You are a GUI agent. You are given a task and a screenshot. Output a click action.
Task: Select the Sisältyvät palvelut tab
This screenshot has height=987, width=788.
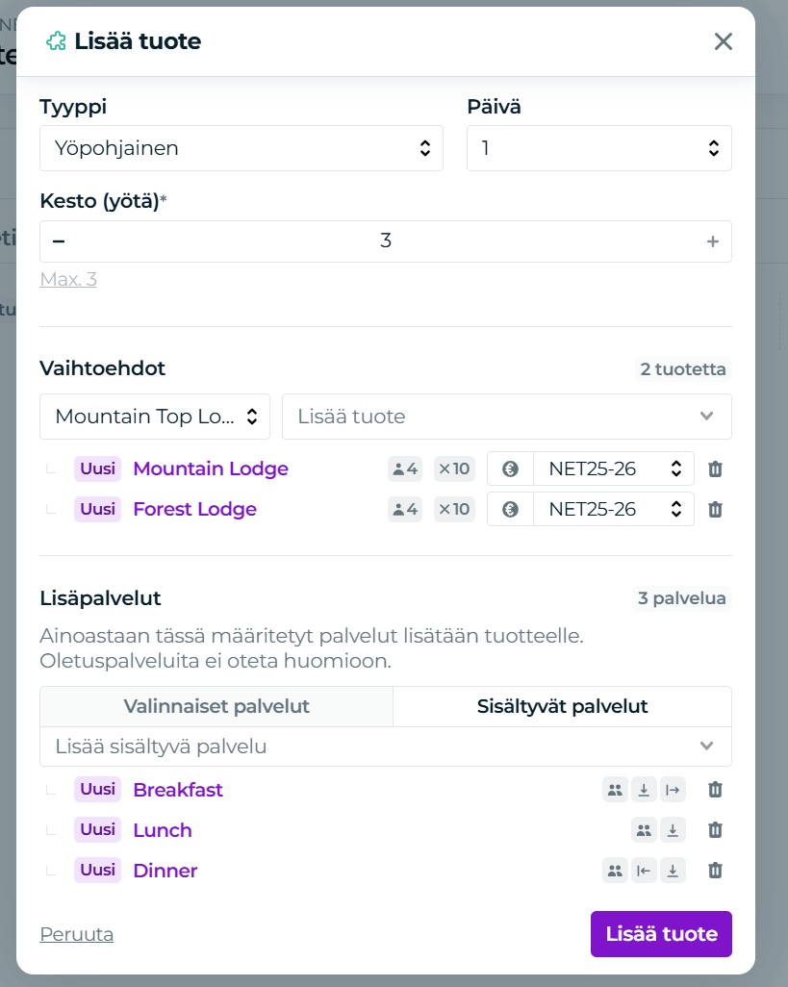(x=562, y=706)
